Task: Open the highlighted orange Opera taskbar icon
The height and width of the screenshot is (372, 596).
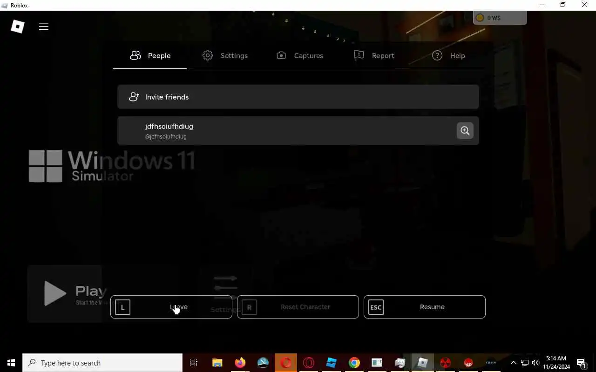Action: click(x=286, y=363)
